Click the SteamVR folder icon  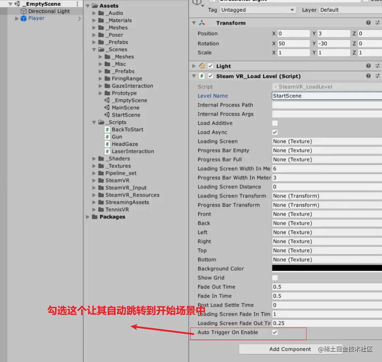101,181
